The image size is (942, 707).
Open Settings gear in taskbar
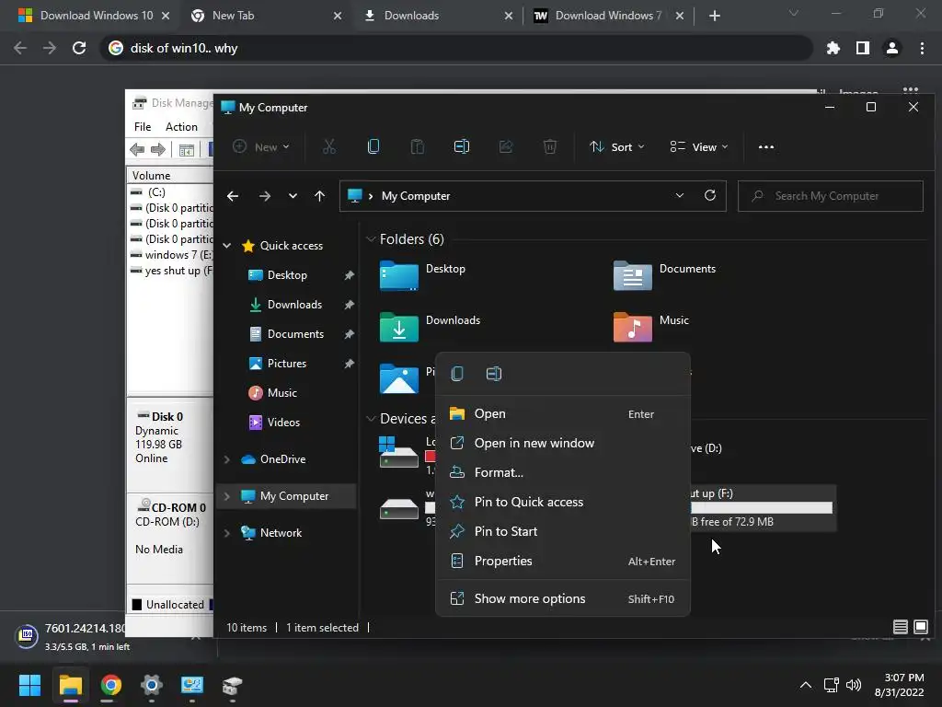(152, 685)
